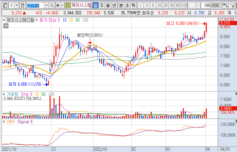Click the yellow 20-day MA legend

71,20
